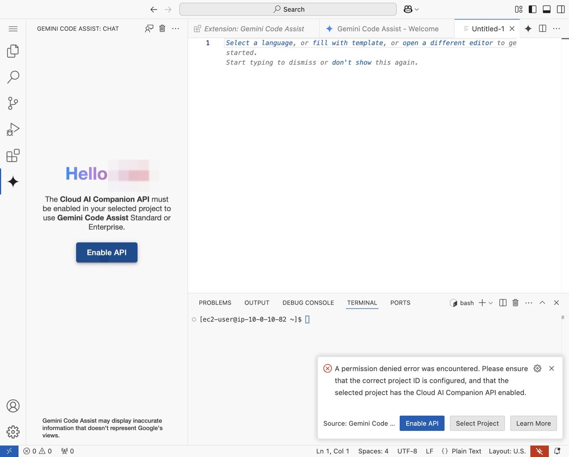Go forward with the right arrow
Viewport: 569px width, 457px height.
coord(168,10)
